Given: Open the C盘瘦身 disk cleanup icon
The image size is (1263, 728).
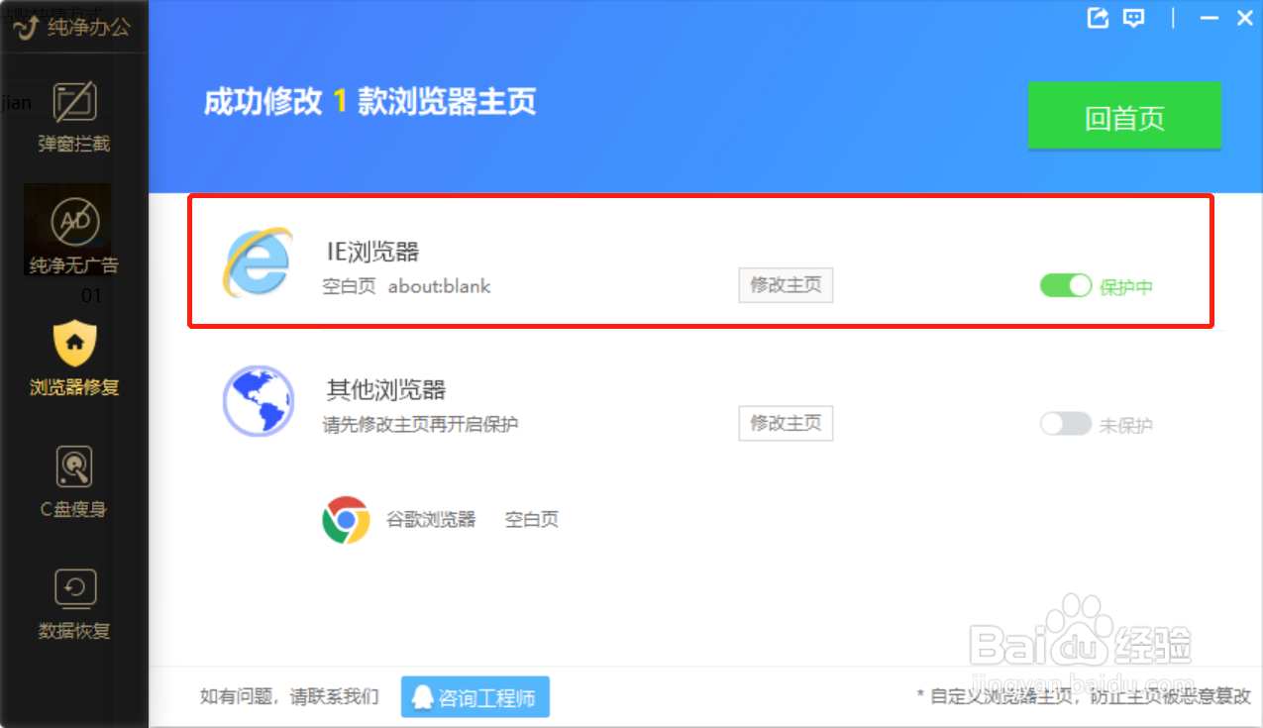Looking at the screenshot, I should [x=73, y=466].
